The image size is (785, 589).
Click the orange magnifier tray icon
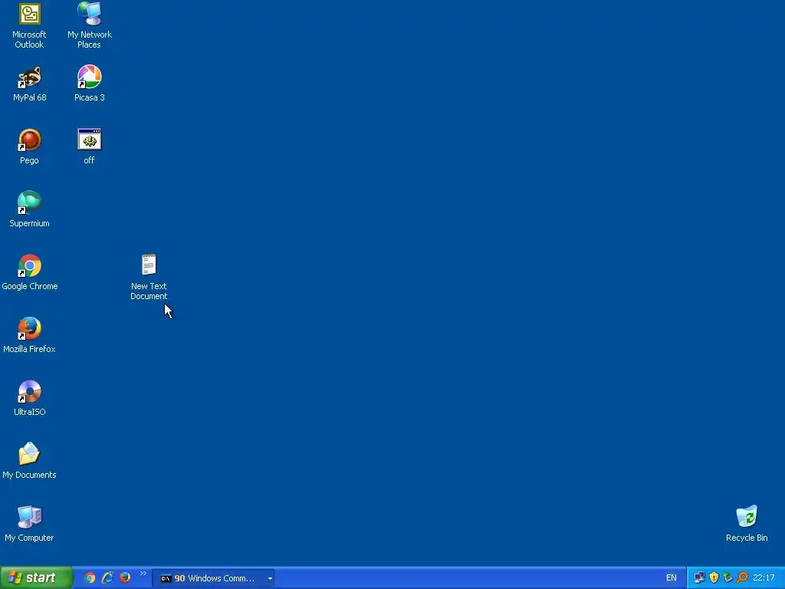[x=742, y=578]
